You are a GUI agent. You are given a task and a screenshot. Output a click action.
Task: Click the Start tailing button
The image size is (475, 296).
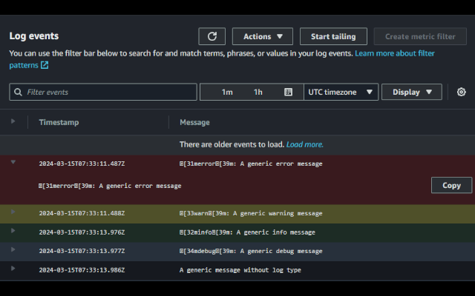(333, 36)
